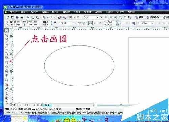
Task: Select the Fill tool
Action: 7,98
